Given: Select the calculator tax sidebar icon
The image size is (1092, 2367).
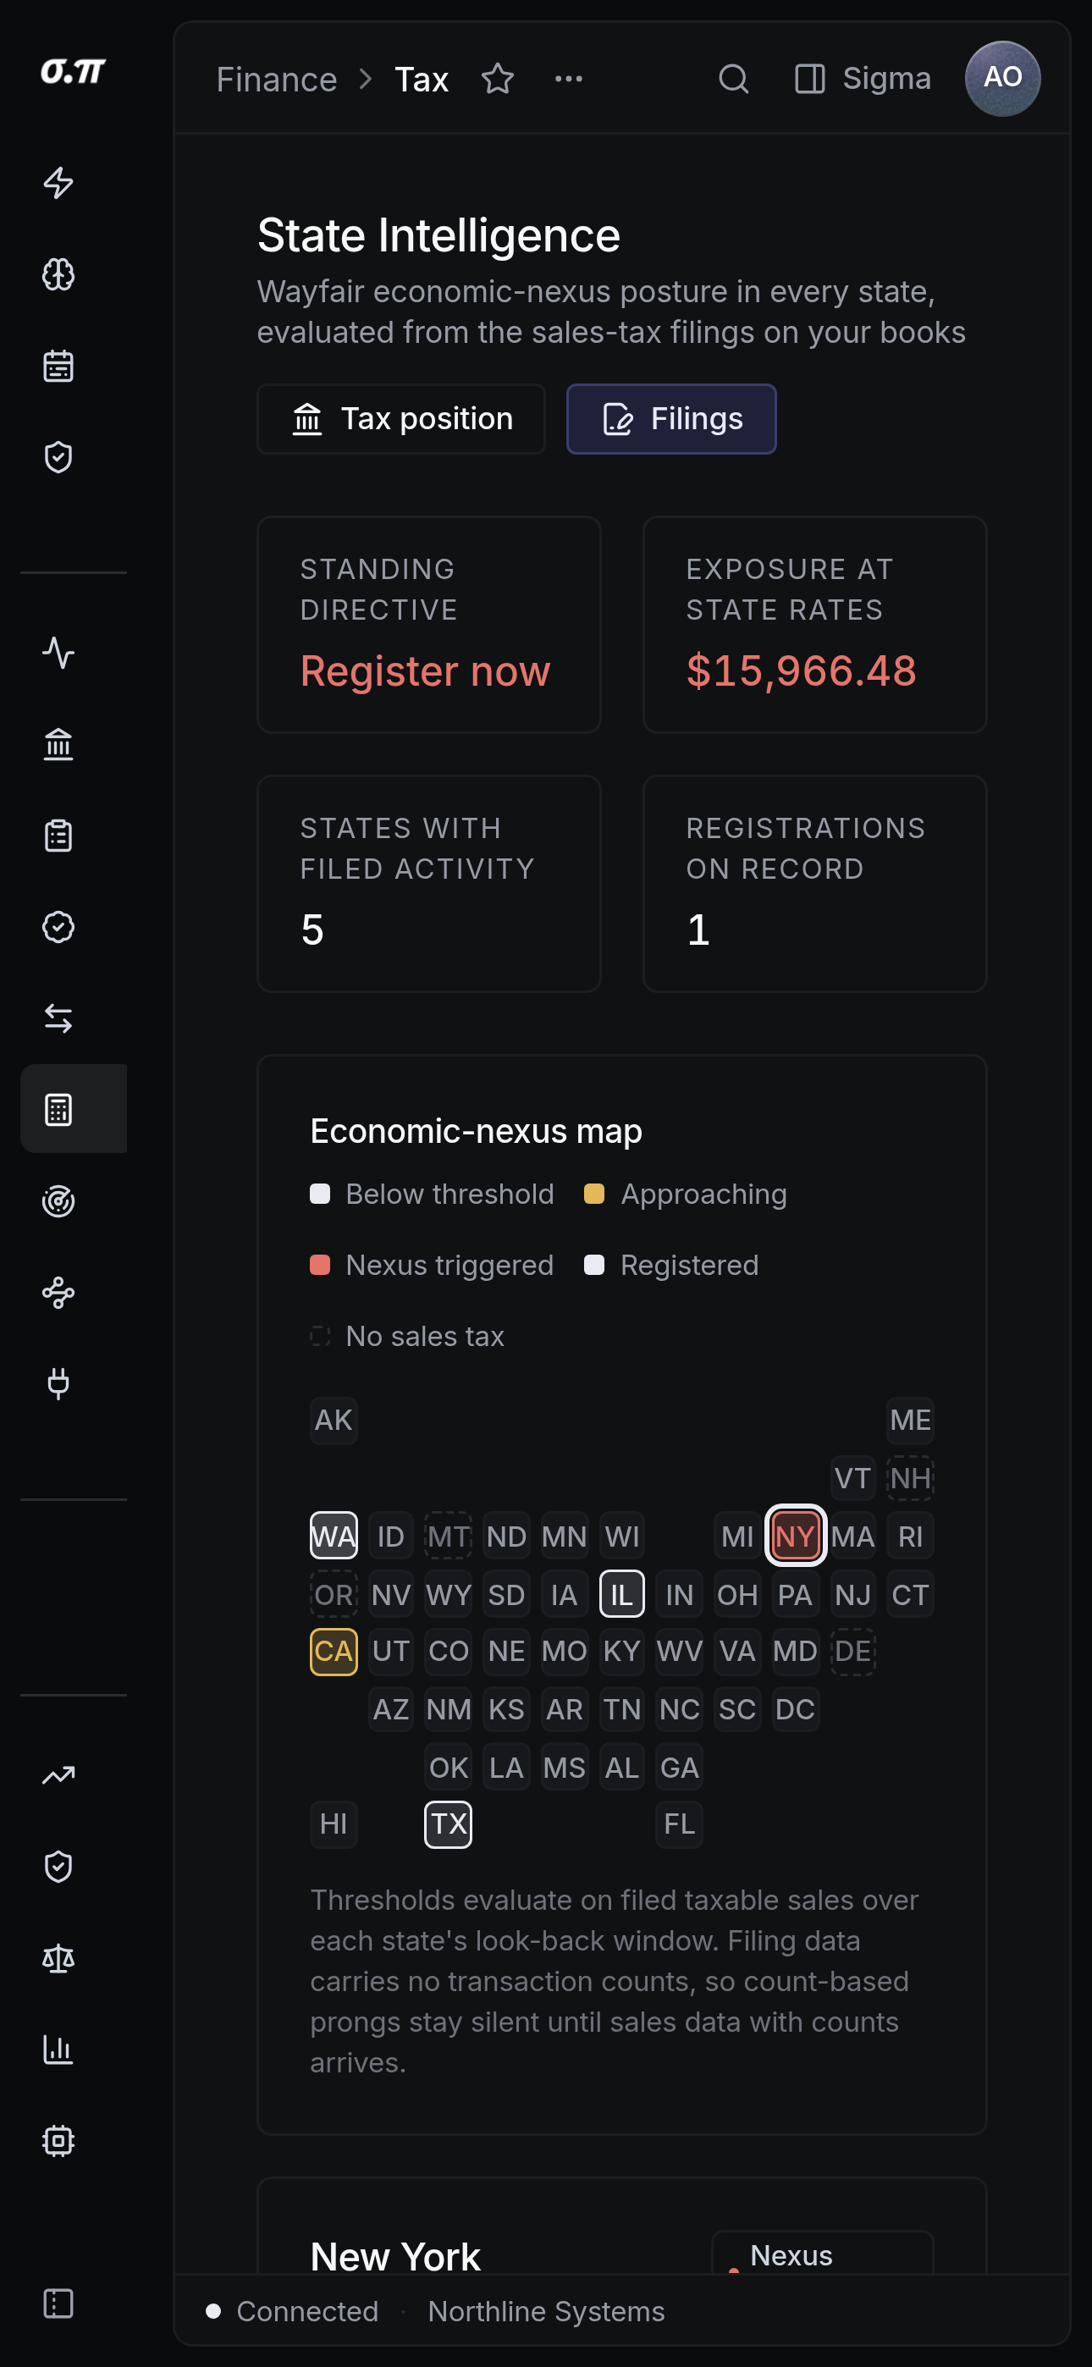Looking at the screenshot, I should coord(58,1109).
